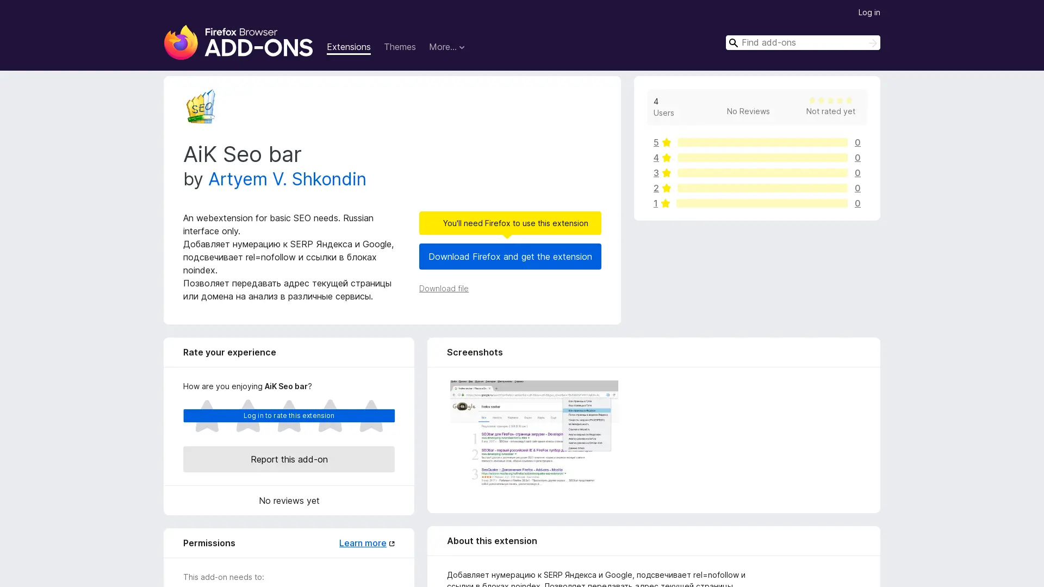Open the Extensions tab
Image resolution: width=1044 pixels, height=587 pixels.
tap(349, 47)
